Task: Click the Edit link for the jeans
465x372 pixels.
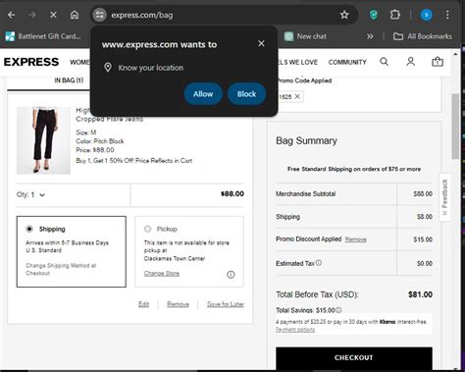Action: click(143, 304)
